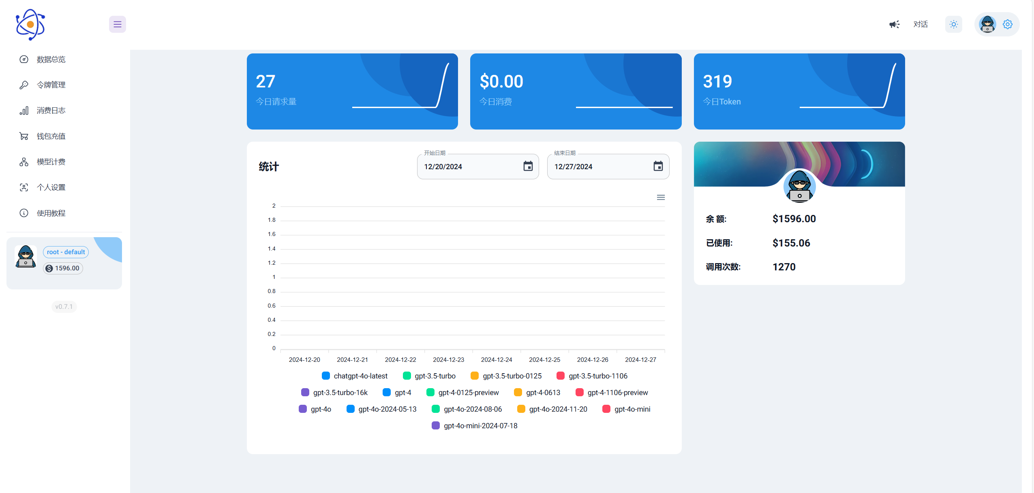Toggle light/dark theme with the sun icon
The width and height of the screenshot is (1034, 493).
[954, 24]
